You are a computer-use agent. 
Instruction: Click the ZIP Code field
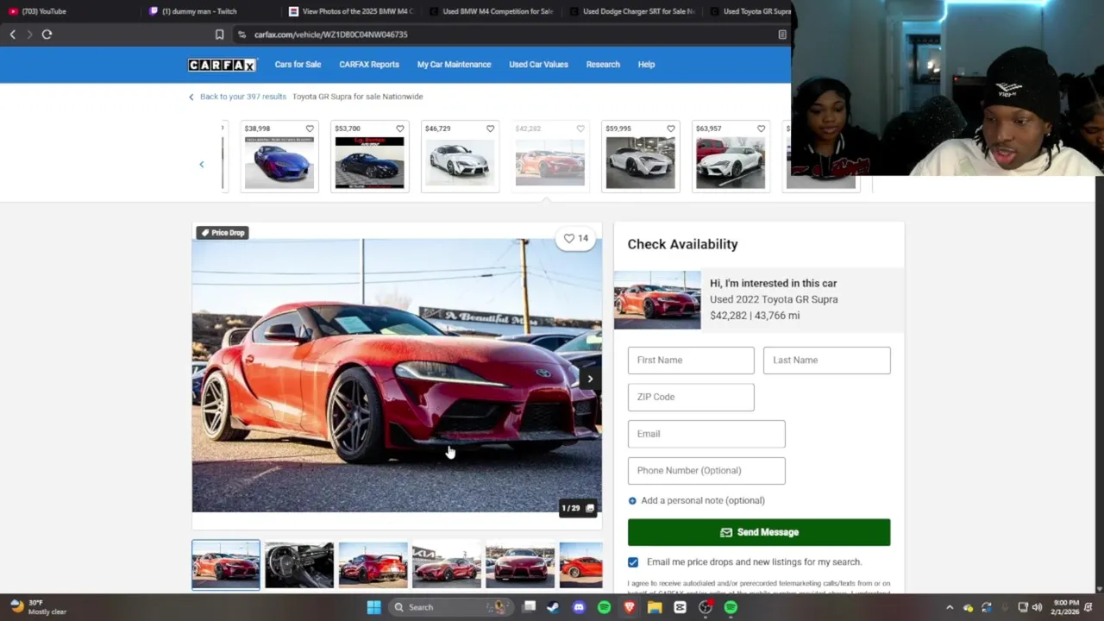(691, 397)
